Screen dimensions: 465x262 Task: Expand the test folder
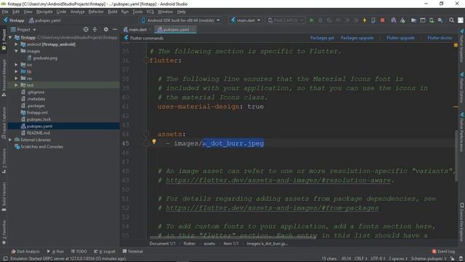click(x=16, y=85)
